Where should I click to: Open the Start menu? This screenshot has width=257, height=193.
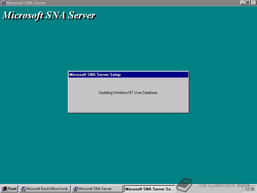(x=9, y=189)
